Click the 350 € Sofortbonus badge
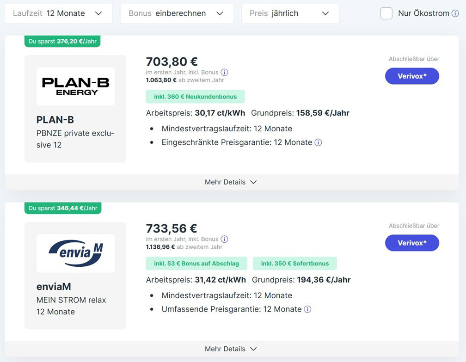The width and height of the screenshot is (466, 362). tap(295, 264)
